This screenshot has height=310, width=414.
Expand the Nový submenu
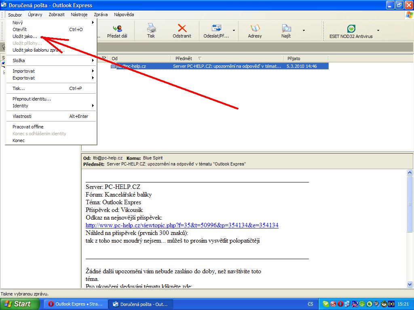(51, 23)
